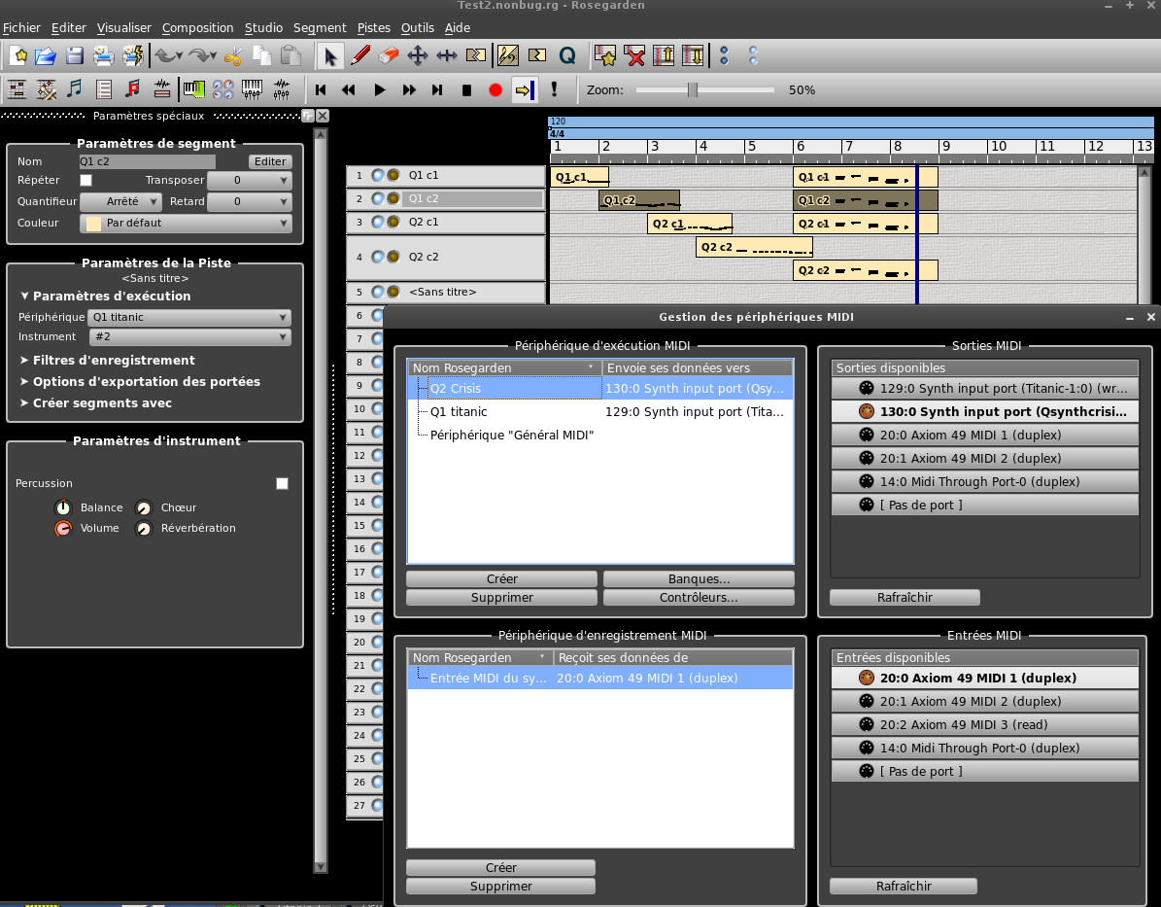Open the Segment menu
This screenshot has height=907, width=1161.
(320, 28)
